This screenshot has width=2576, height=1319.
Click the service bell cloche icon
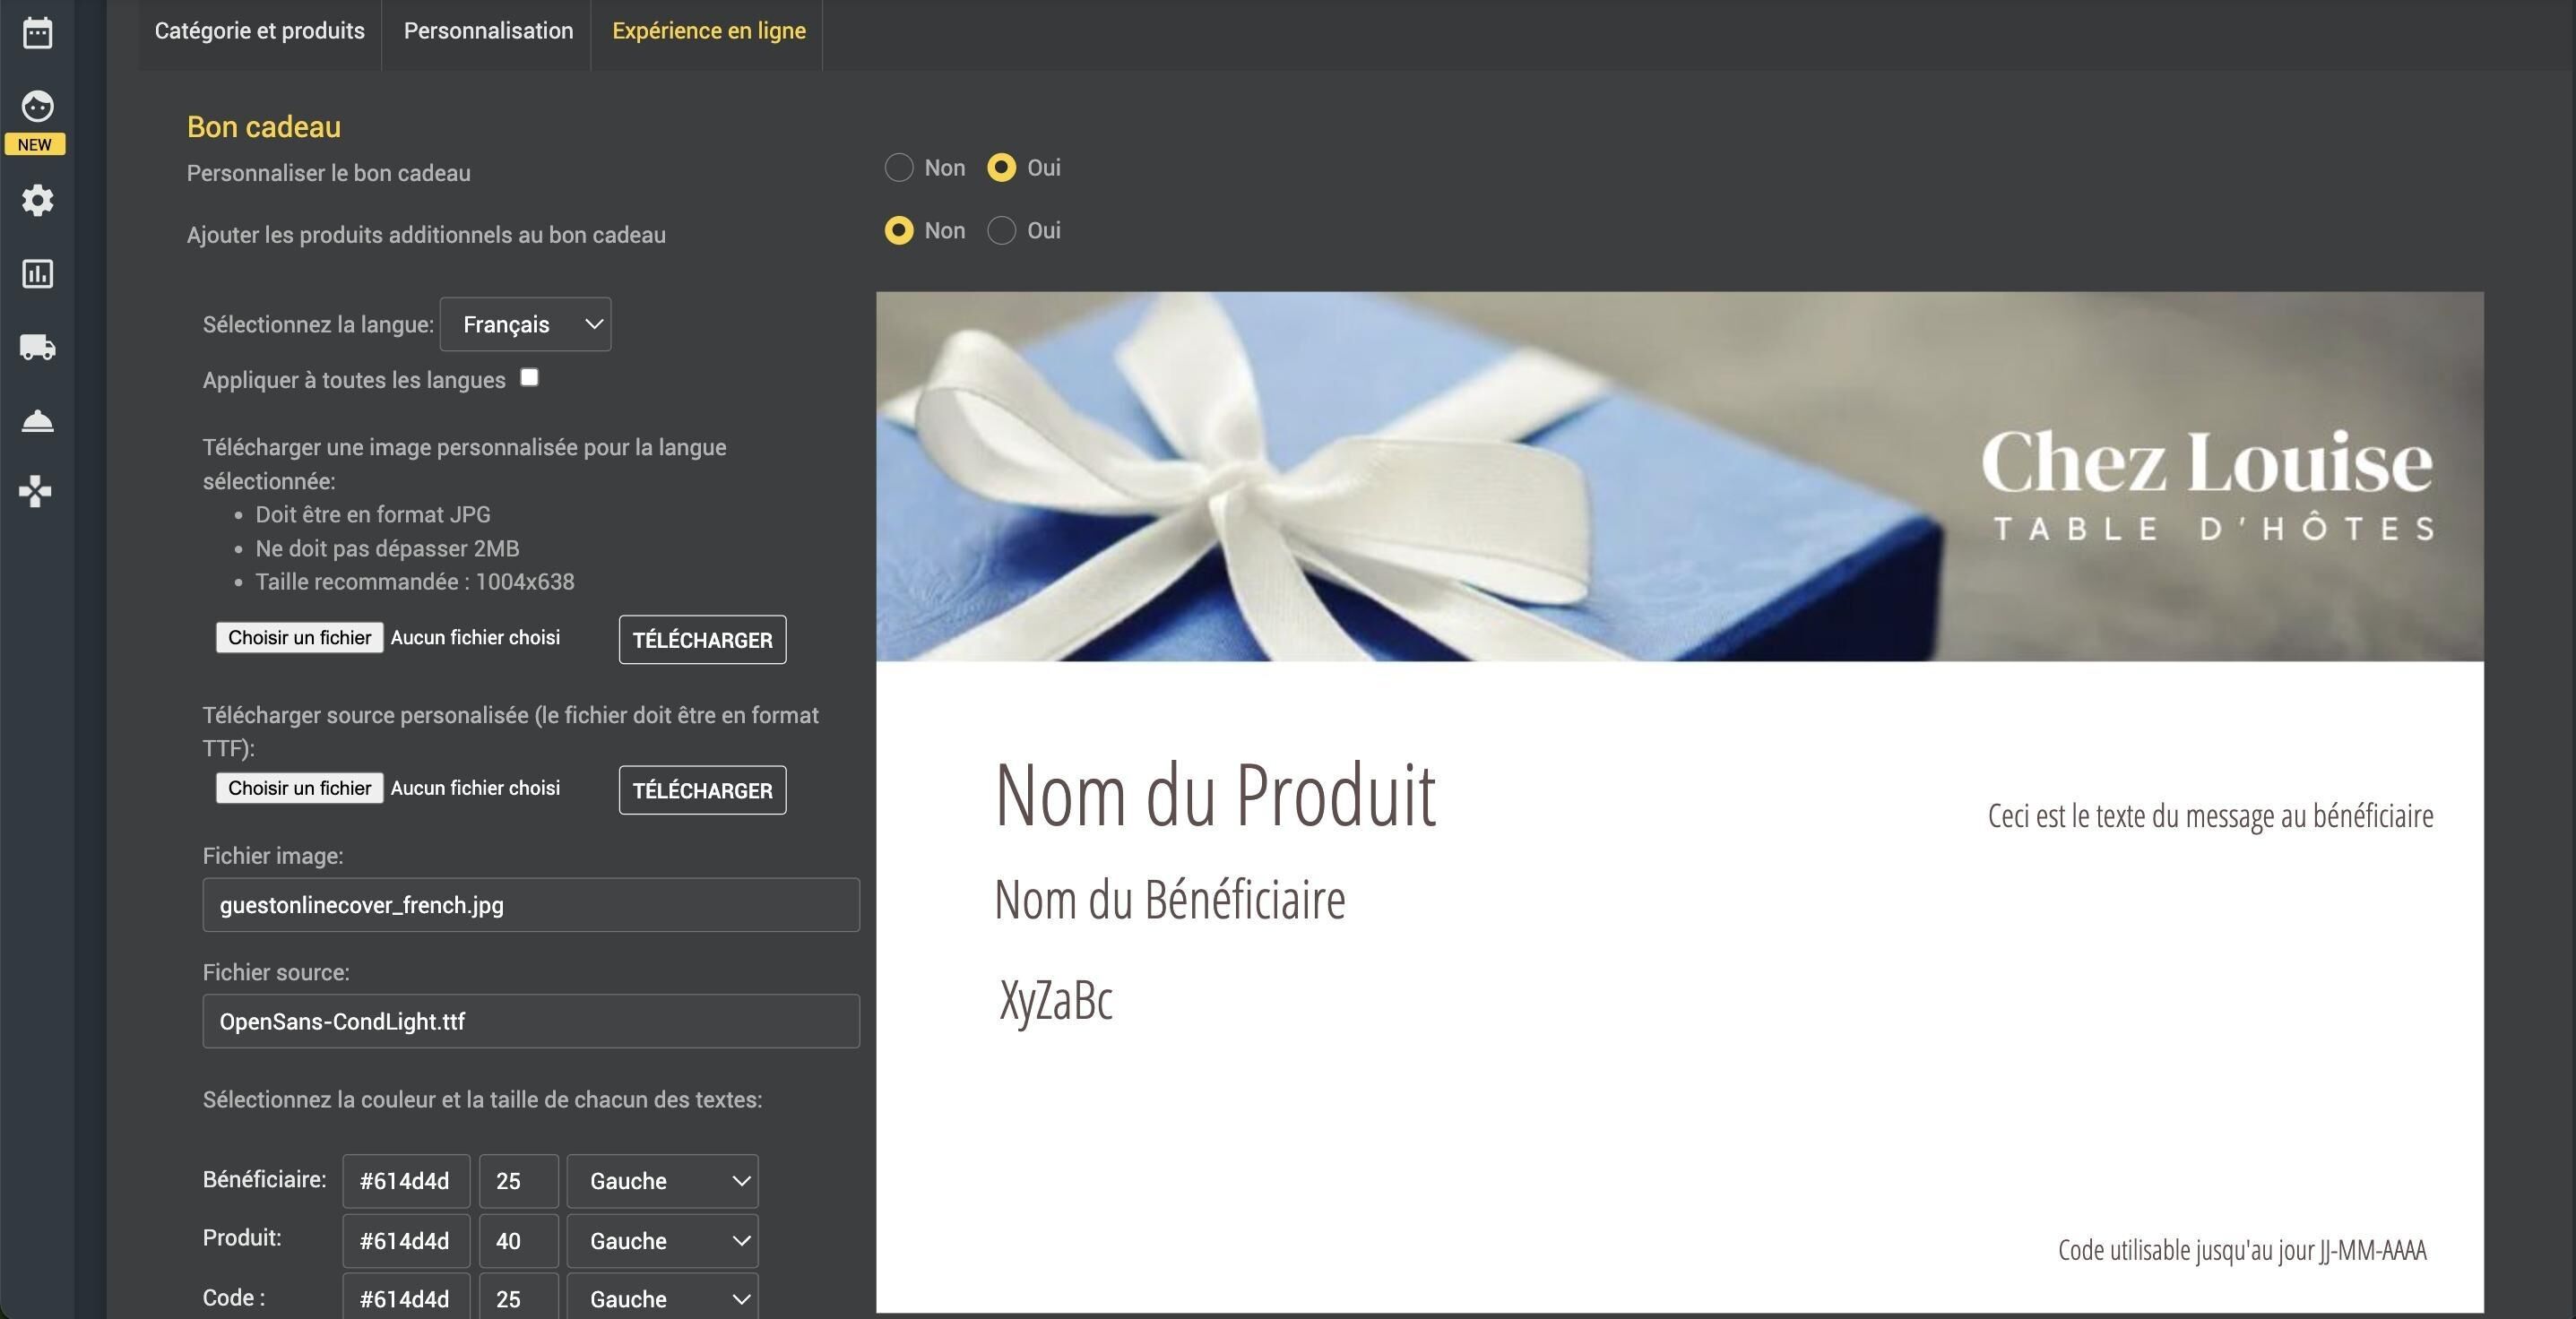point(37,421)
